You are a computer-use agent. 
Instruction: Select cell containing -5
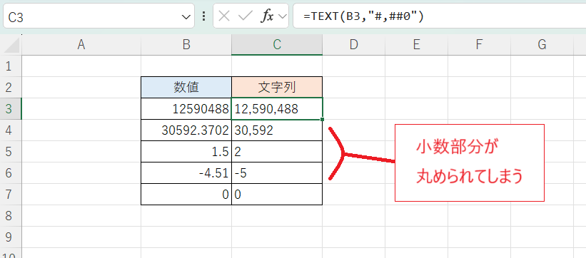pyautogui.click(x=277, y=173)
